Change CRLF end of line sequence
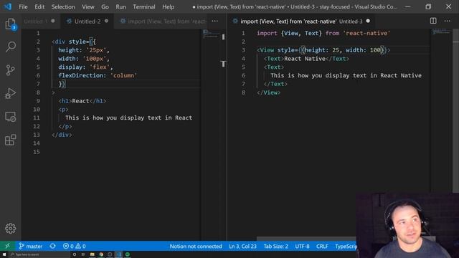The image size is (459, 258). (322, 247)
